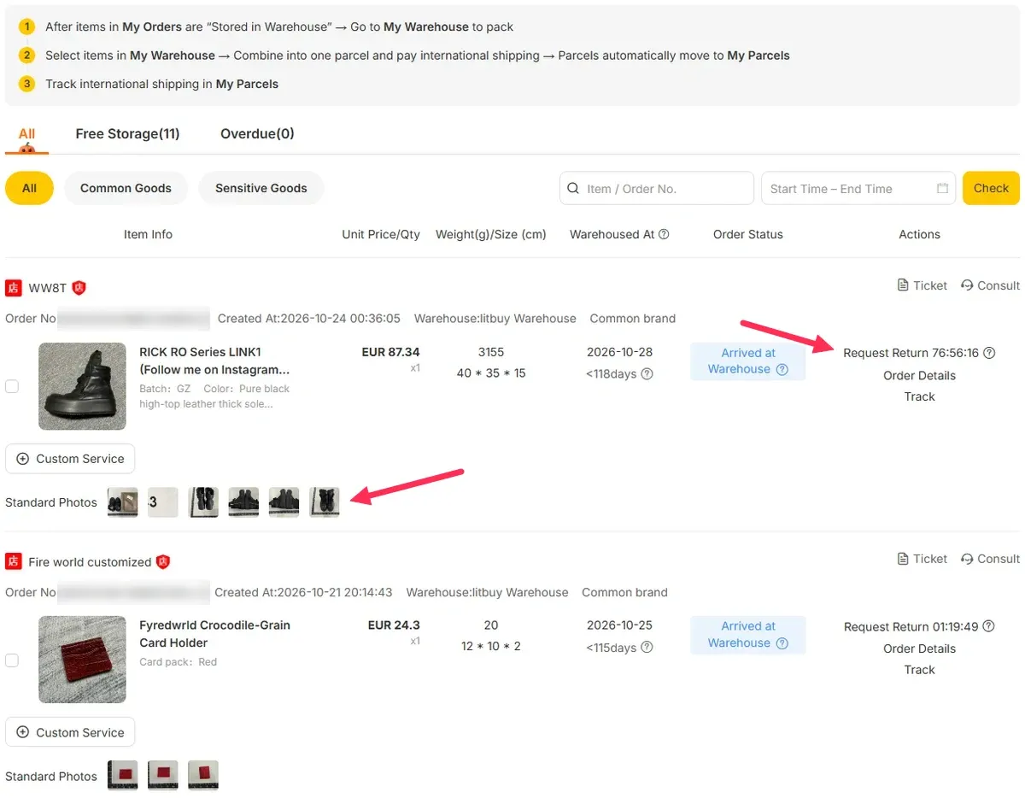Click the search magnifier icon in the item field
The height and width of the screenshot is (798, 1025).
[x=574, y=189]
